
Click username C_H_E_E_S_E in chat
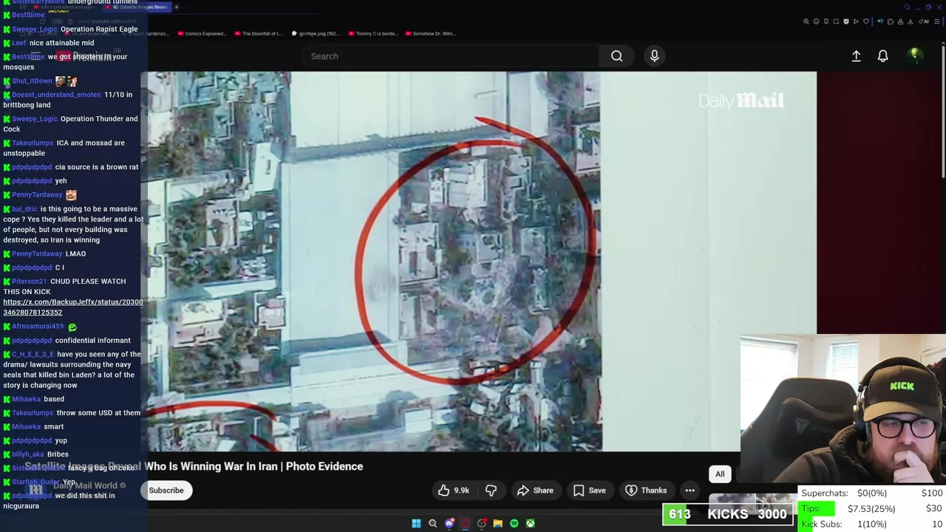coord(33,354)
